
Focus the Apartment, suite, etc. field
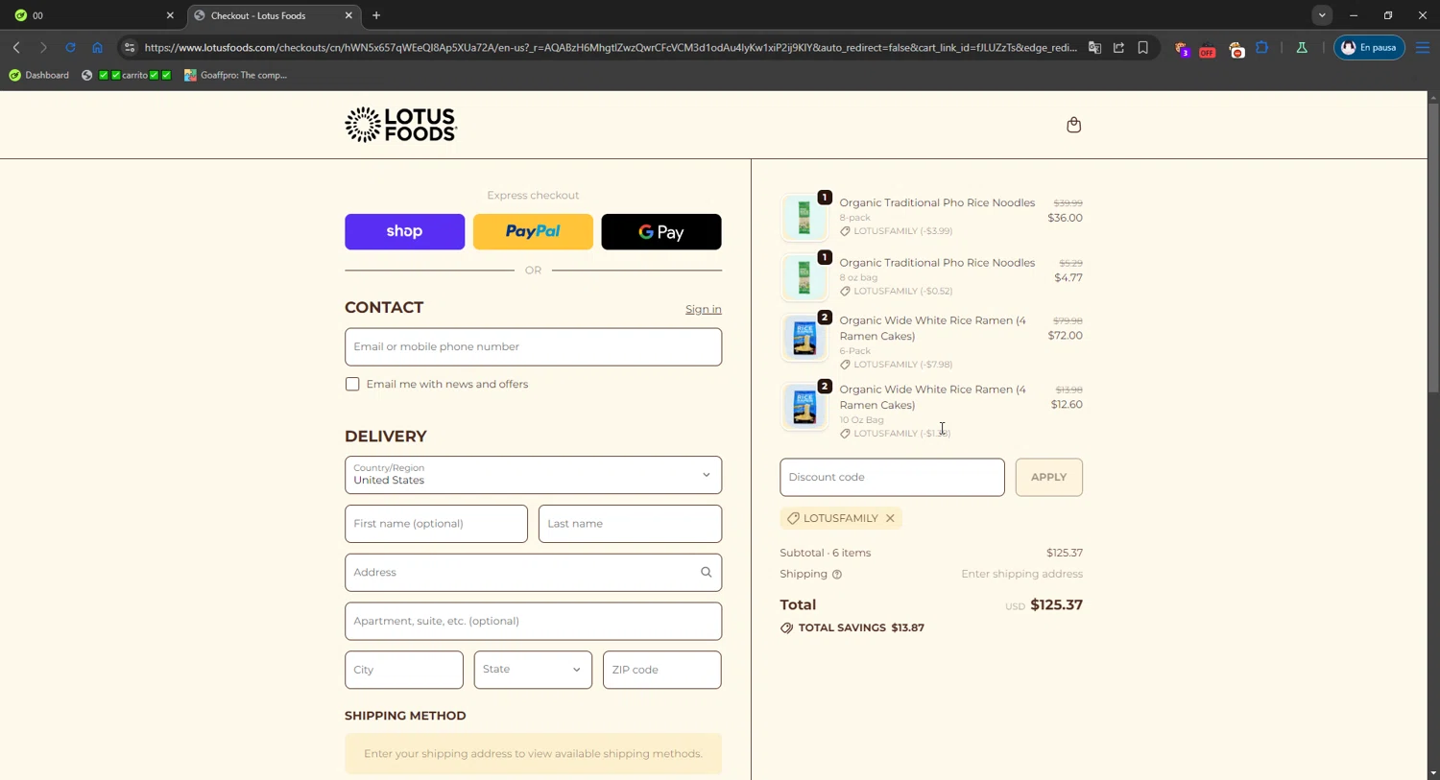pyautogui.click(x=533, y=621)
